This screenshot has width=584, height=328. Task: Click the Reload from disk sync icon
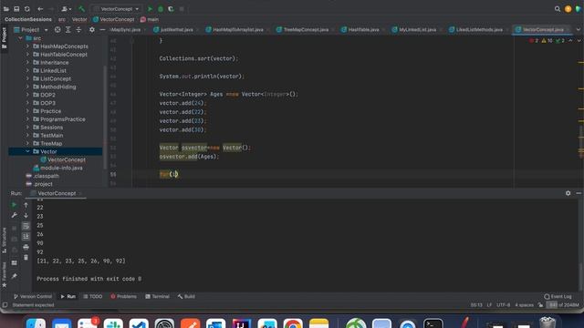[x=26, y=9]
